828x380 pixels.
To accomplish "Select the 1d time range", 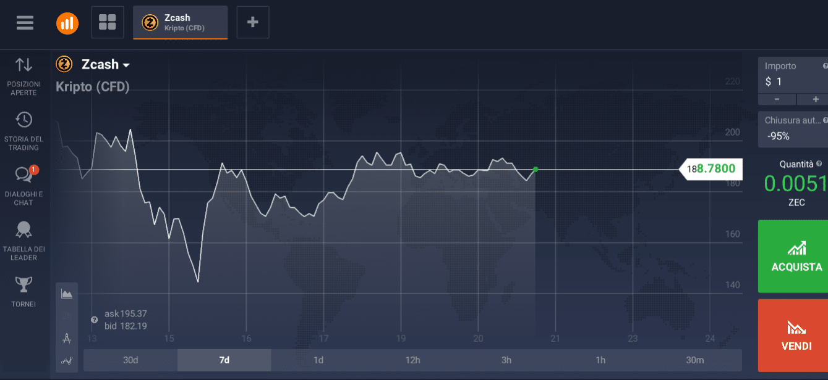I will click(318, 360).
